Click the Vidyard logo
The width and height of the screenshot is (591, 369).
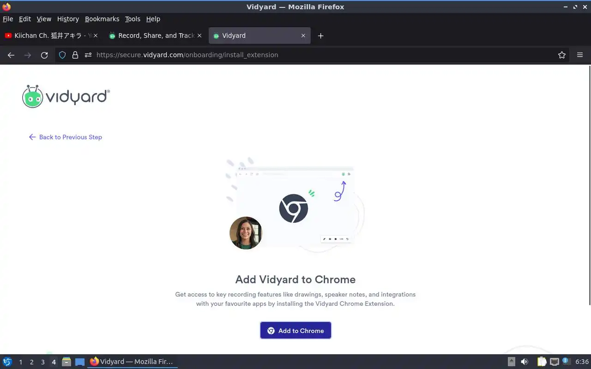[66, 96]
